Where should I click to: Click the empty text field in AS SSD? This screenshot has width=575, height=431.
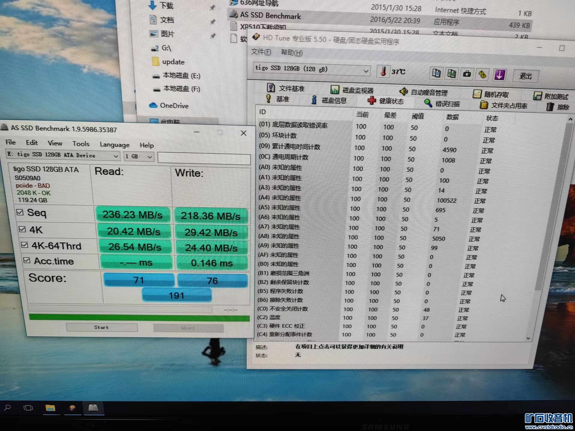pyautogui.click(x=204, y=158)
